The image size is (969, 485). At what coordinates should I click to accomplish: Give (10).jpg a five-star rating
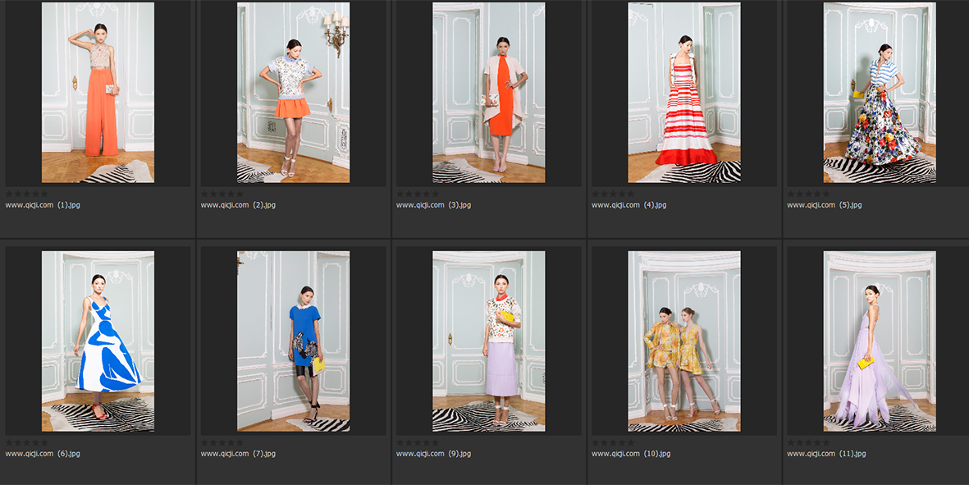630,442
